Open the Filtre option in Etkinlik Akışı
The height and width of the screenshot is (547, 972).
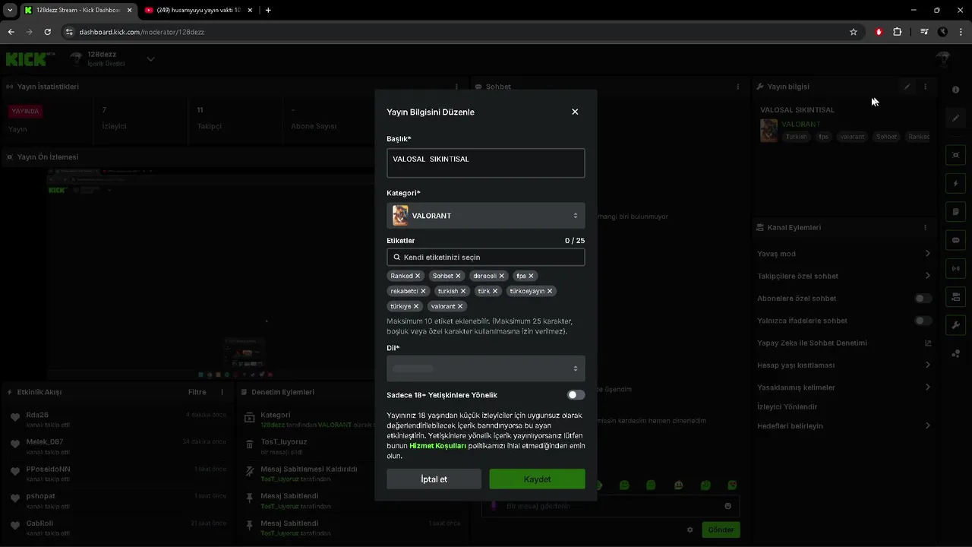point(197,392)
